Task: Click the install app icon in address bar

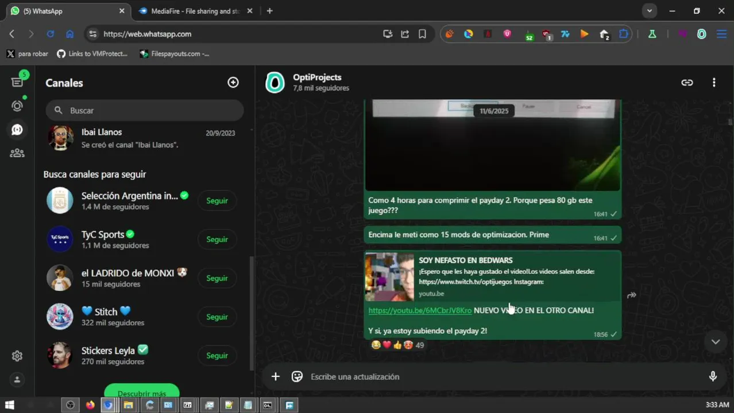Action: tap(388, 34)
